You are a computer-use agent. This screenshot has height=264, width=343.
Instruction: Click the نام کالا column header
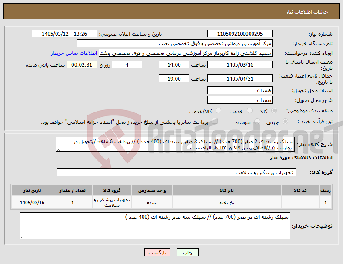click(226, 190)
